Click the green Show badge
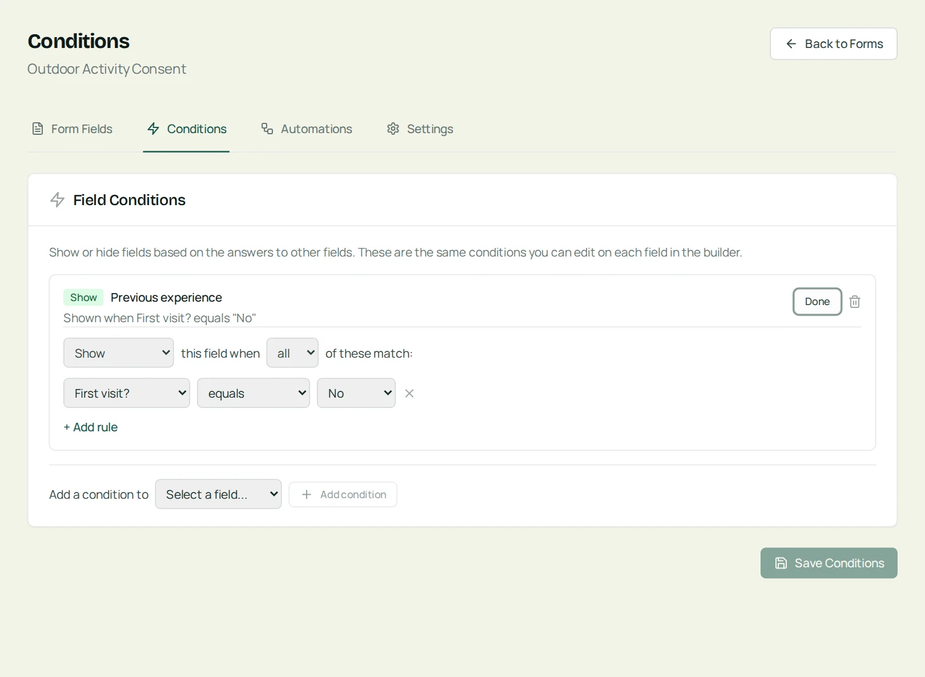Image resolution: width=925 pixels, height=677 pixels. [83, 298]
